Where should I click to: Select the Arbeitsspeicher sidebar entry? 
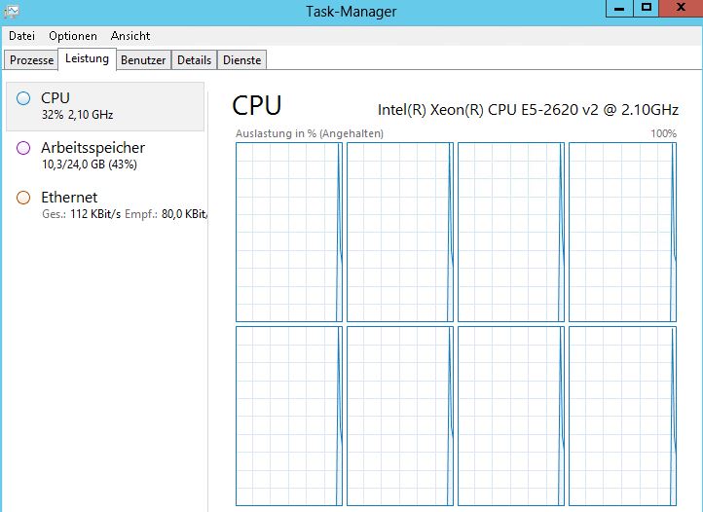coord(105,156)
